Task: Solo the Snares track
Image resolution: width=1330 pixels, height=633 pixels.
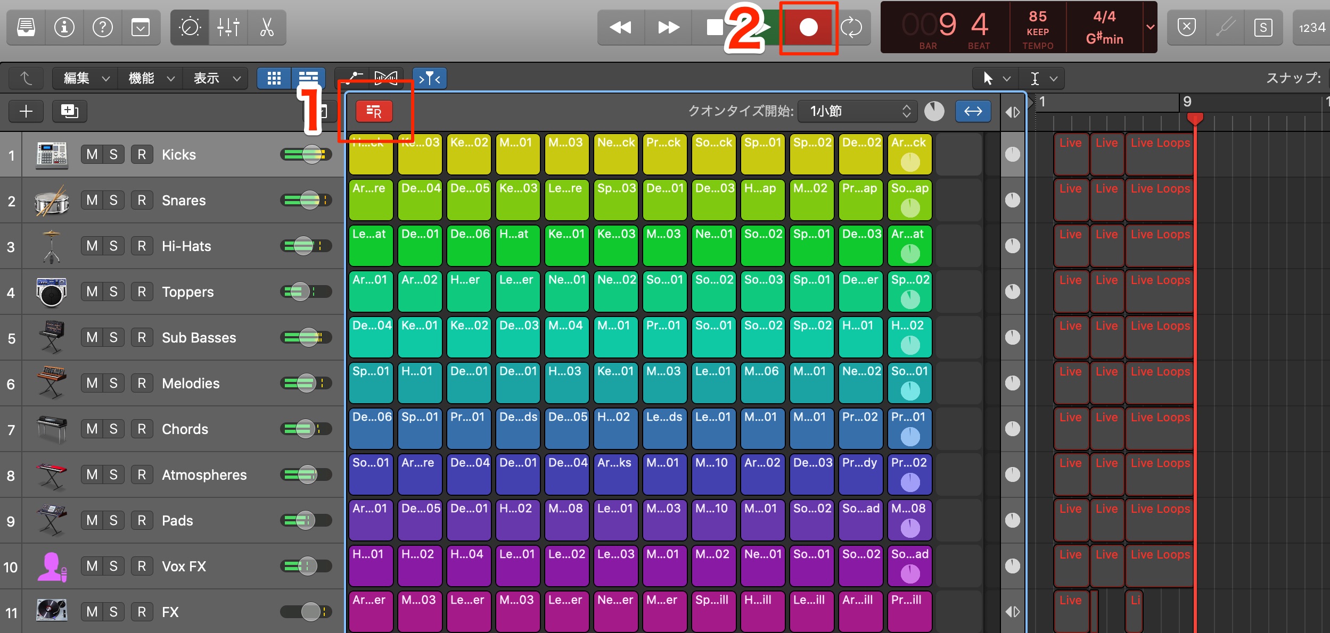Action: click(x=113, y=201)
